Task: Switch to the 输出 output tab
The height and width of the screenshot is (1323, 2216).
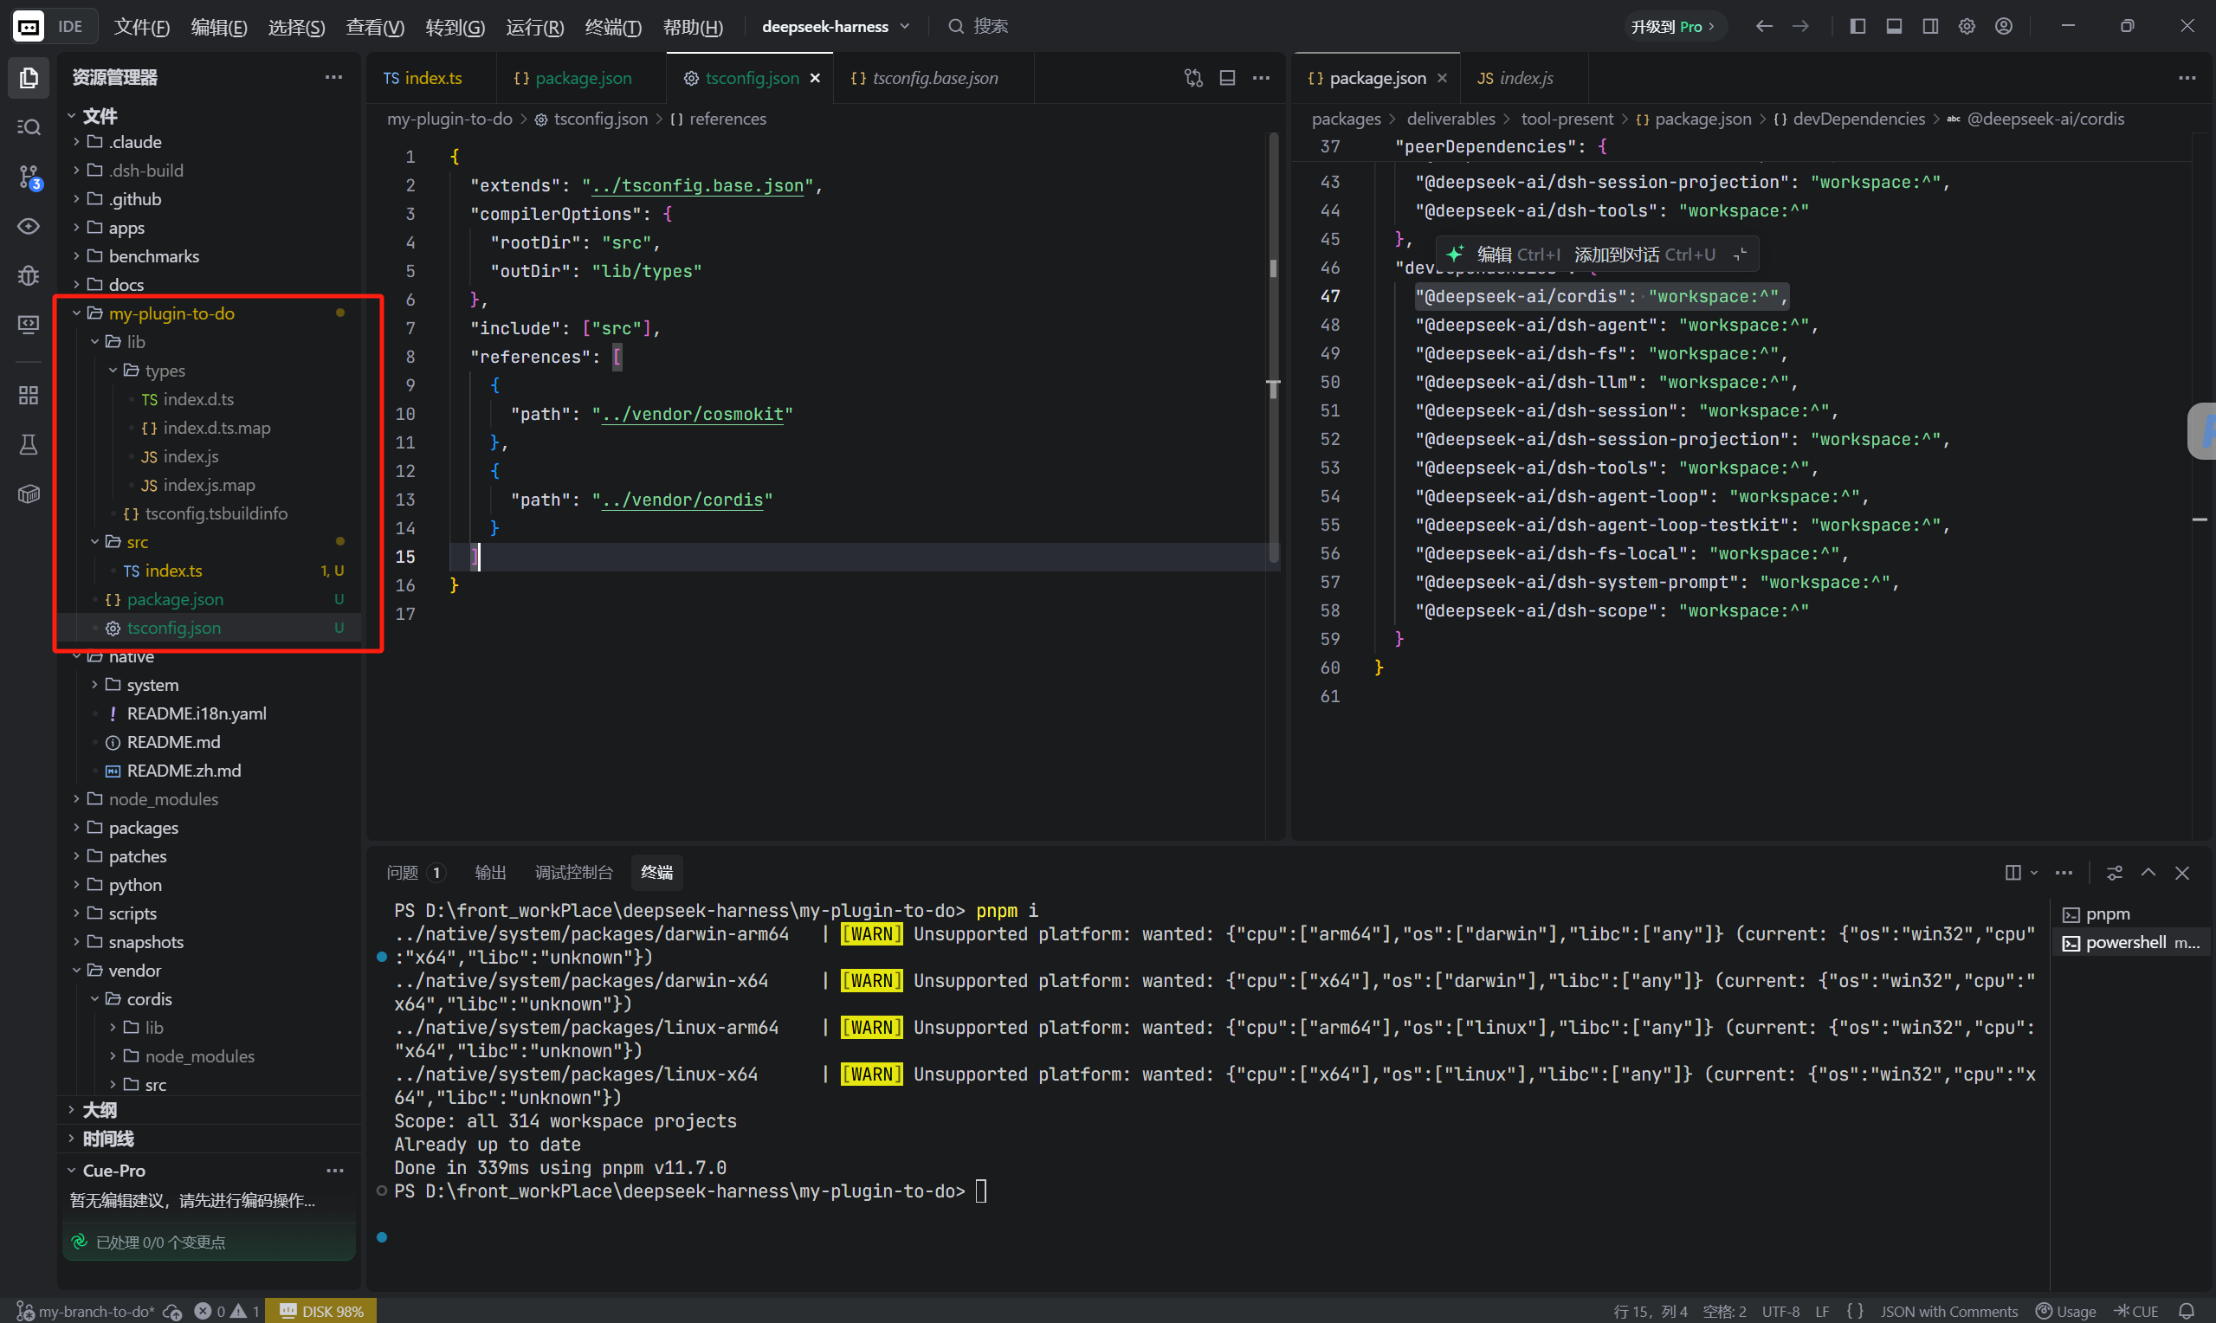Action: coord(490,873)
